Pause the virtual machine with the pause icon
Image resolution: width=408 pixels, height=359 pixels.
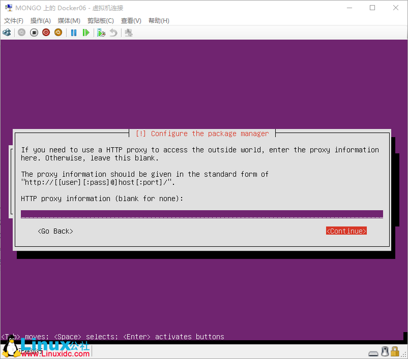[73, 32]
